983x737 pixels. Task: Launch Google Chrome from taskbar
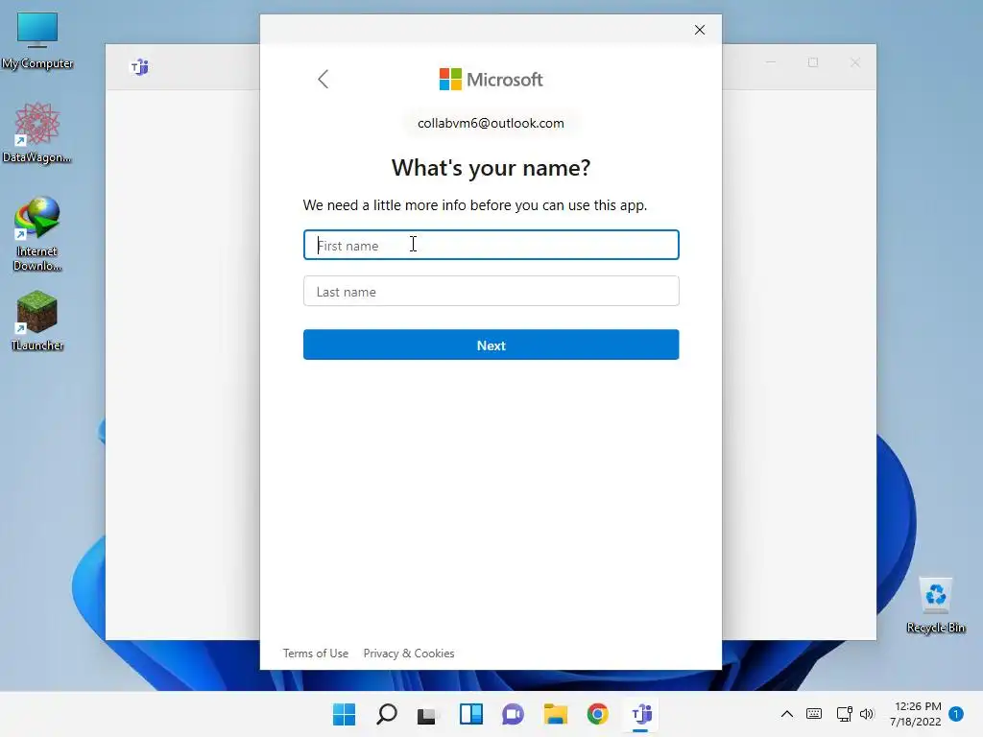(x=597, y=714)
